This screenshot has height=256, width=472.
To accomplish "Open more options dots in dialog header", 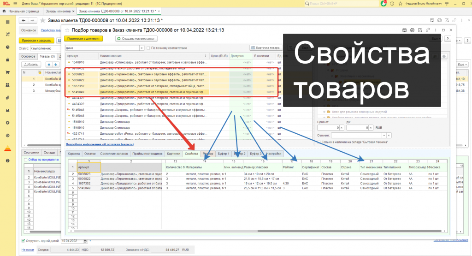I will [x=436, y=30].
